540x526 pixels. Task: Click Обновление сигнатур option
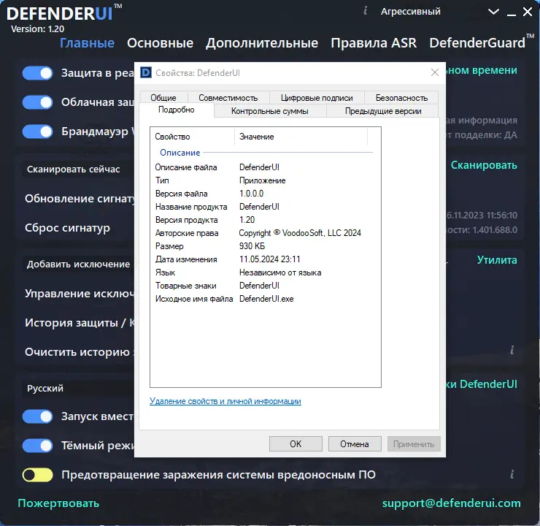pyautogui.click(x=80, y=199)
